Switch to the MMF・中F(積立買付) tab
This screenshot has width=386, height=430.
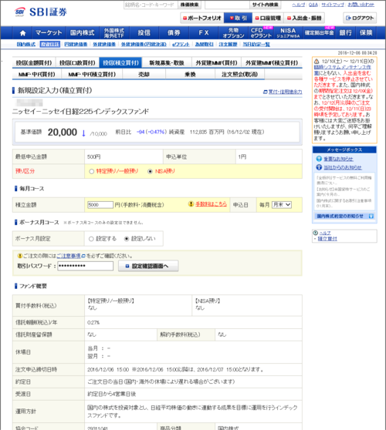(x=92, y=74)
